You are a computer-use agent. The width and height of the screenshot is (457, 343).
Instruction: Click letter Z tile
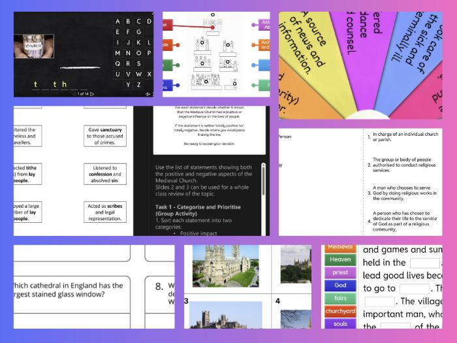tap(138, 85)
